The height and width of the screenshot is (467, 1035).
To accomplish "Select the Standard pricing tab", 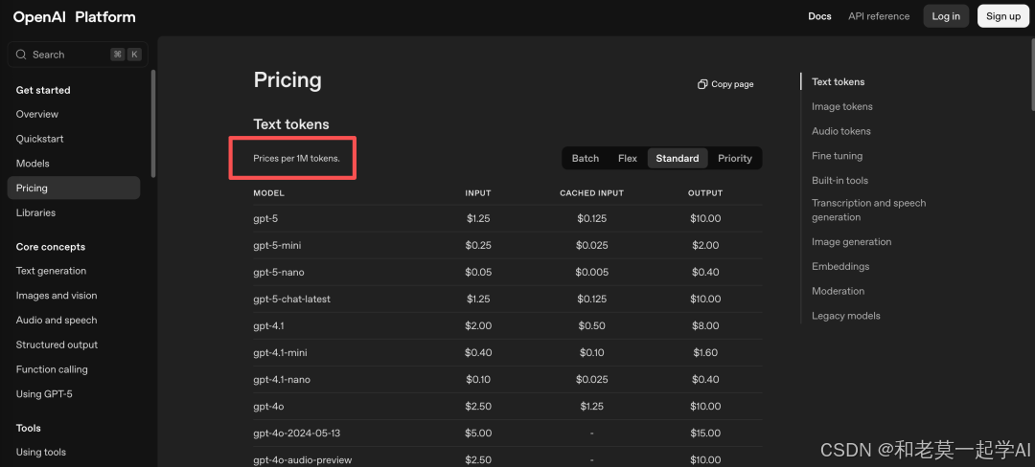I will click(x=678, y=158).
